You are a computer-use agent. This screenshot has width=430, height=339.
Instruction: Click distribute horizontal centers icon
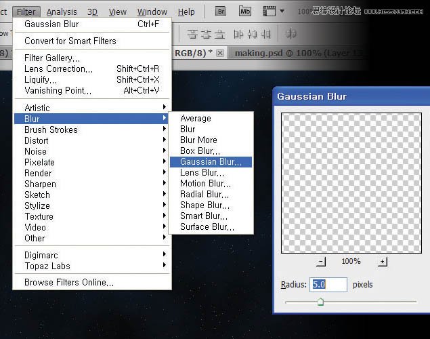point(252,34)
